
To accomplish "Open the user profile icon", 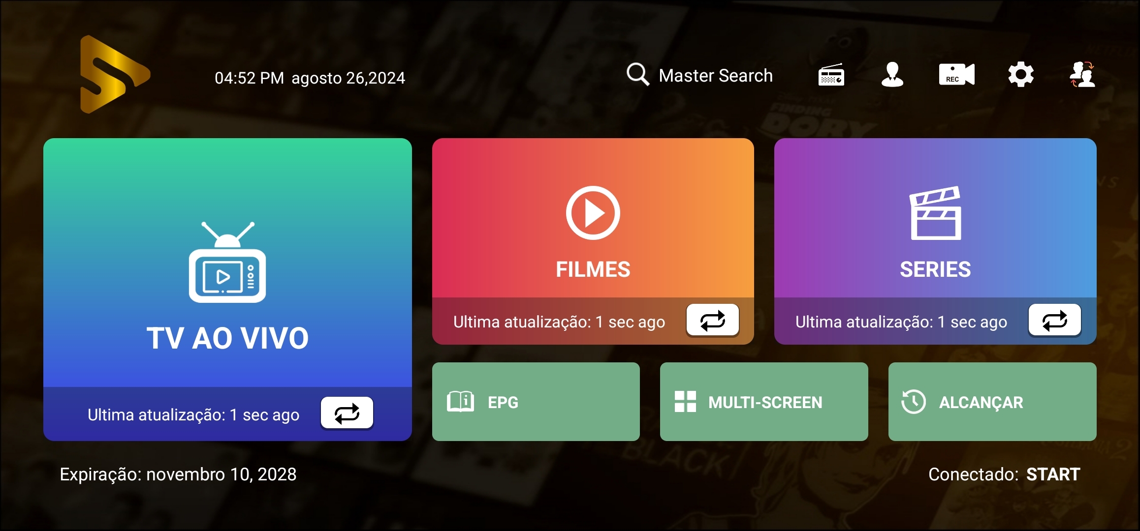I will coord(892,75).
